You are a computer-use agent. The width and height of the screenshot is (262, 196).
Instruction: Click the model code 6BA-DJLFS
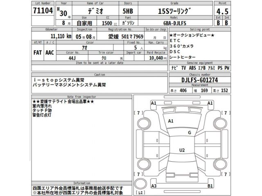tap(175, 23)
